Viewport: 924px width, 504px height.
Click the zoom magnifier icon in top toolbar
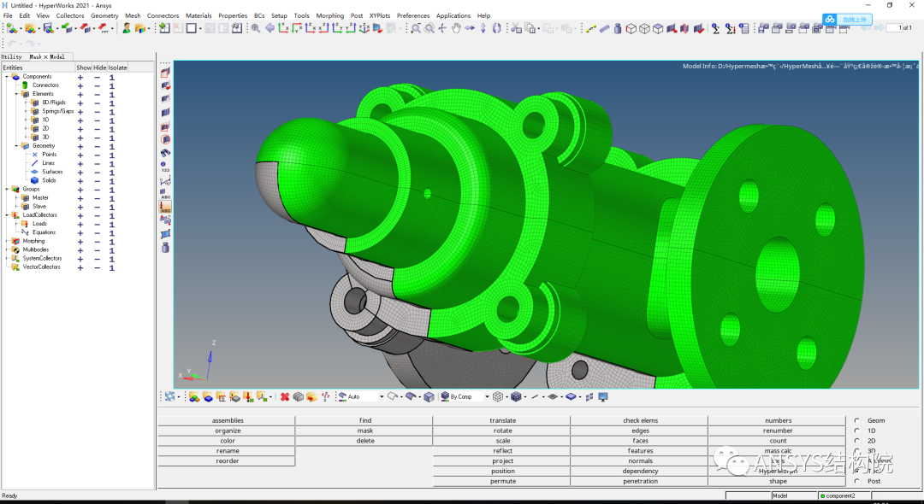click(x=256, y=28)
